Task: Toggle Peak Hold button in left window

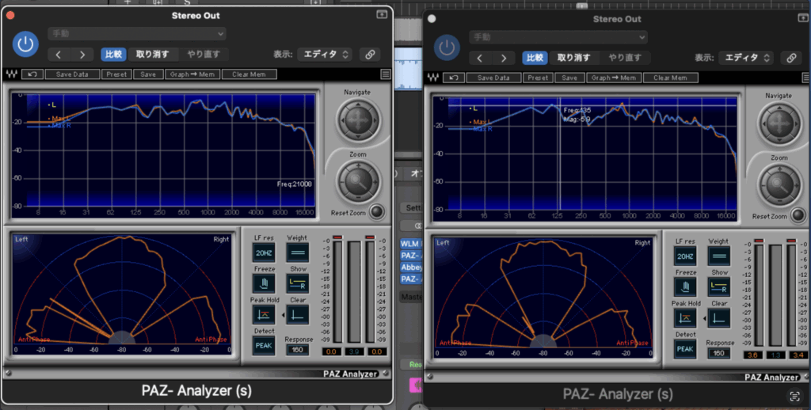Action: (x=264, y=314)
